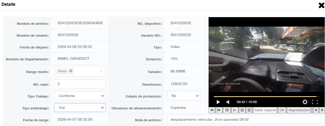The height and width of the screenshot is (126, 325).
Task: Select the storage location Copilotos
Action: click(178, 108)
